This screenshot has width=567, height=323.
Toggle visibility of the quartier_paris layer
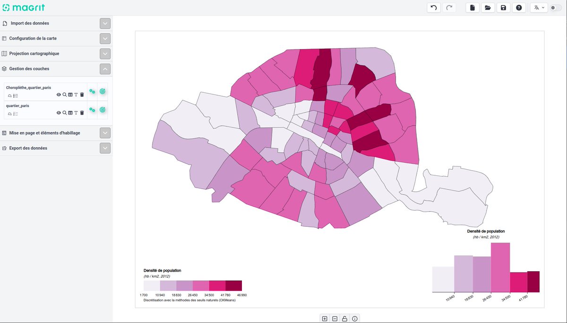[59, 112]
